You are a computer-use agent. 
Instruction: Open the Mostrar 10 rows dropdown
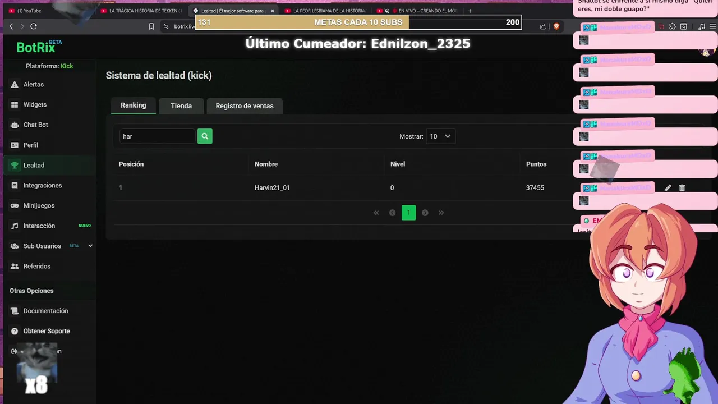(440, 136)
